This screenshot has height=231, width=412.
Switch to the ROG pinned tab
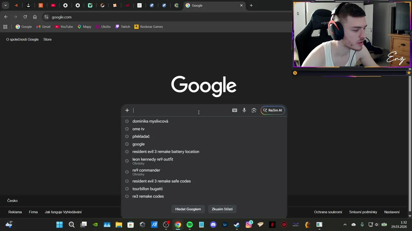coord(127,5)
